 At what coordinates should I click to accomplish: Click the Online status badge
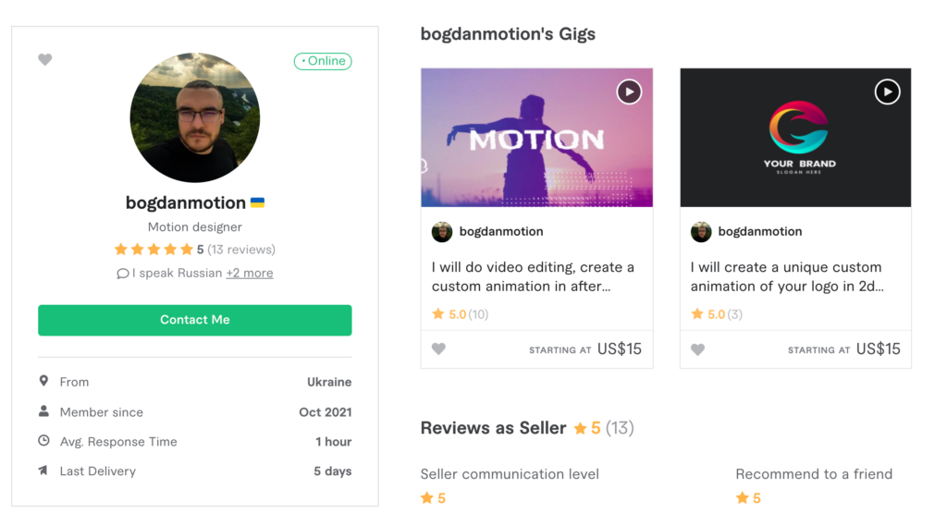point(323,61)
